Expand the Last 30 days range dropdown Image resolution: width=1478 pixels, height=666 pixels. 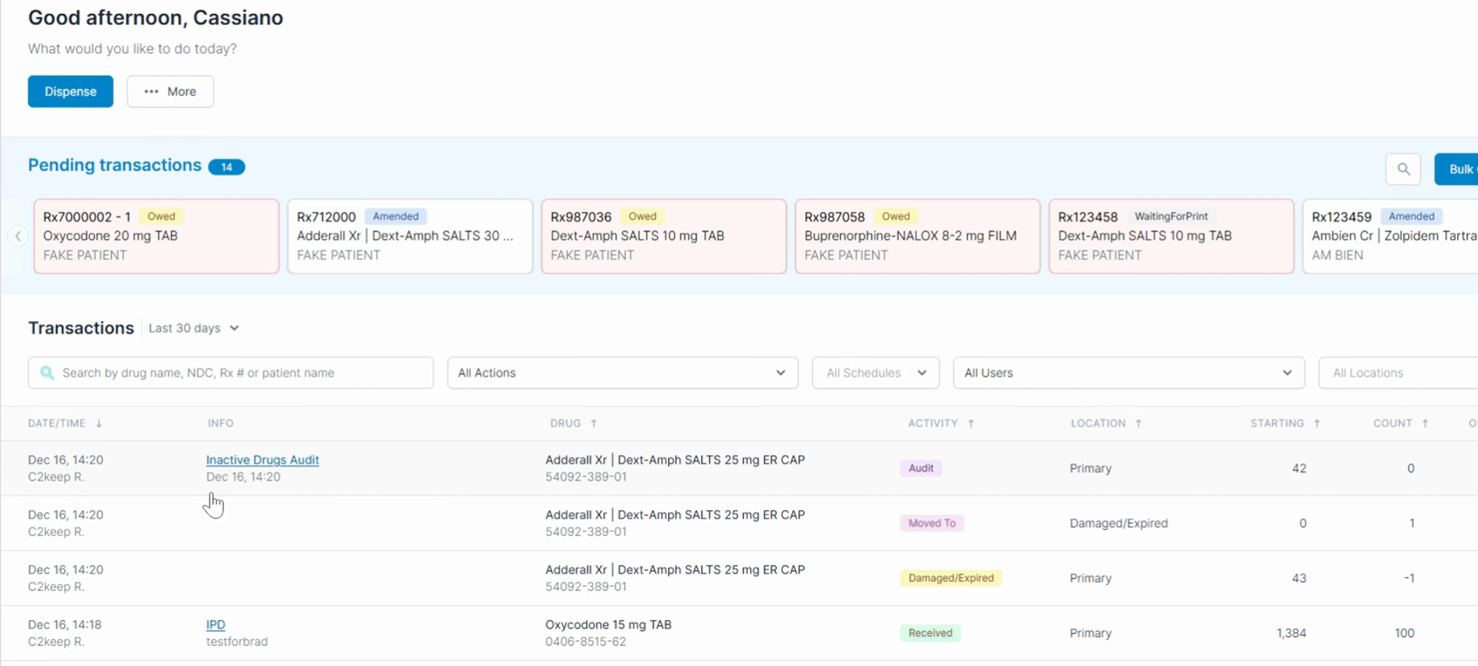click(x=194, y=328)
